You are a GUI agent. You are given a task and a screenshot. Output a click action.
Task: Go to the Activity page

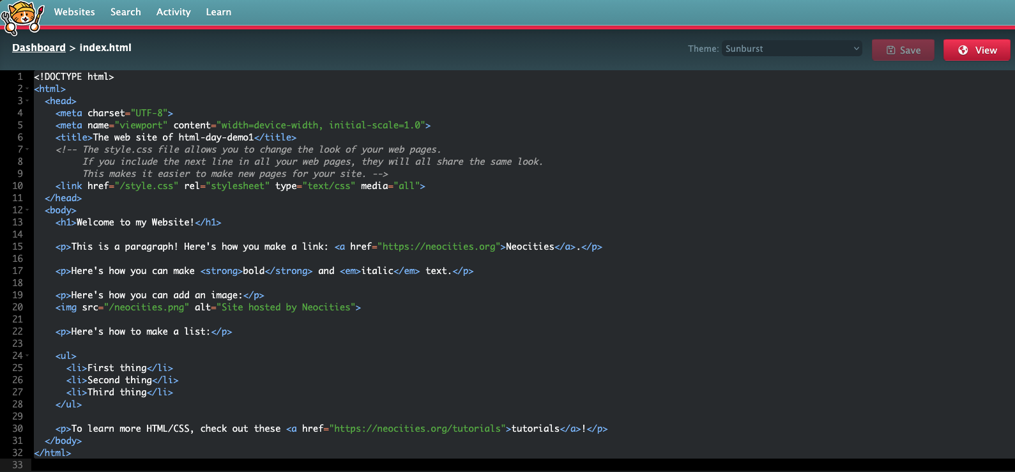point(173,12)
